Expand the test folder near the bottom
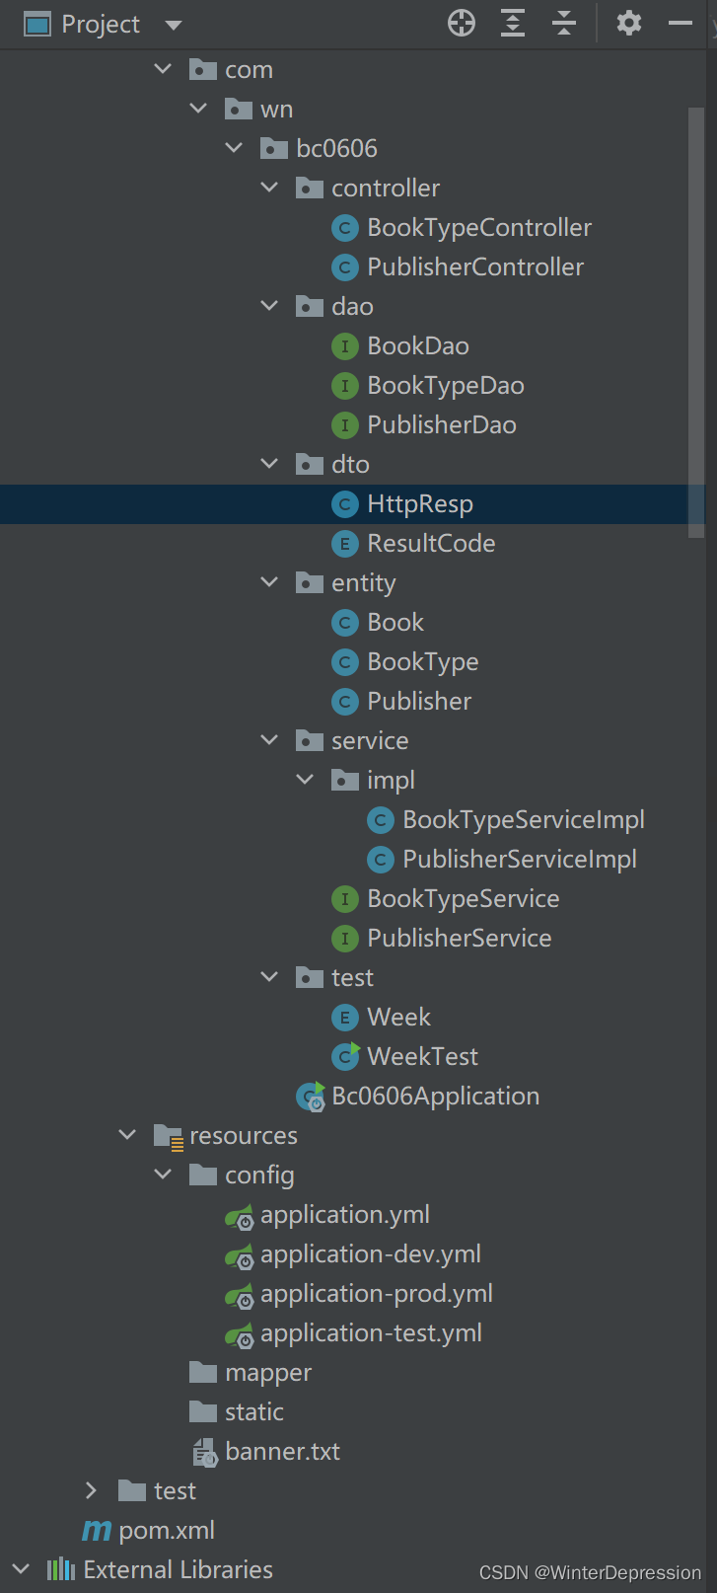Viewport: 717px width, 1593px height. [x=91, y=1490]
